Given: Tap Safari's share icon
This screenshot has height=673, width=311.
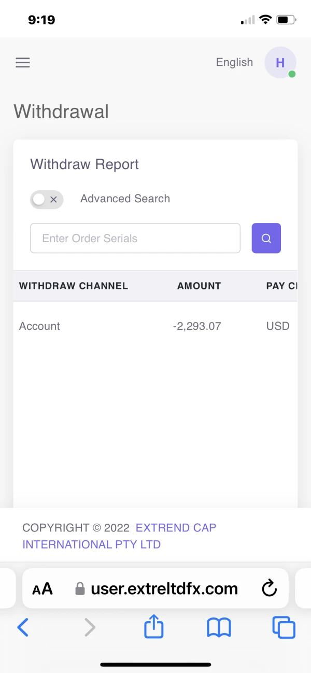Looking at the screenshot, I should (x=153, y=628).
